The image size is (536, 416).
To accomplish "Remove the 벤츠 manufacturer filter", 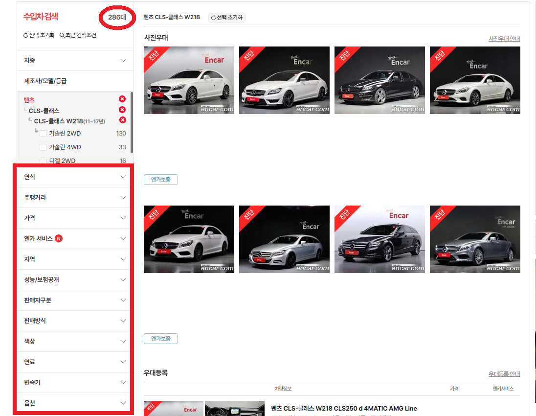I will 122,99.
